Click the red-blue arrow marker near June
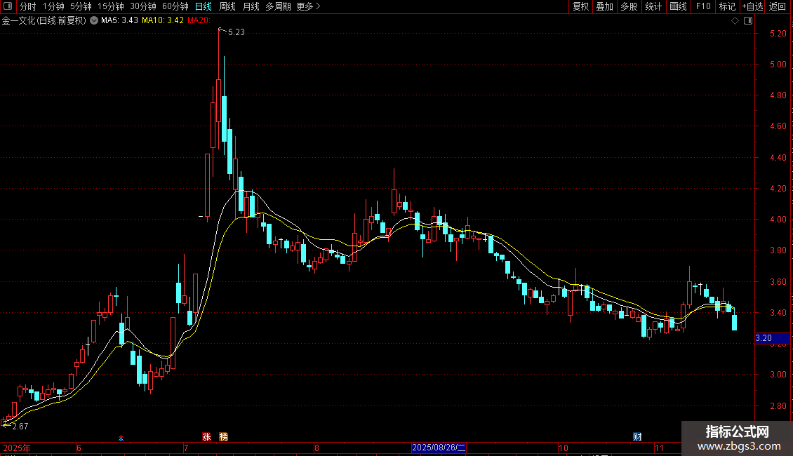 click(x=121, y=438)
